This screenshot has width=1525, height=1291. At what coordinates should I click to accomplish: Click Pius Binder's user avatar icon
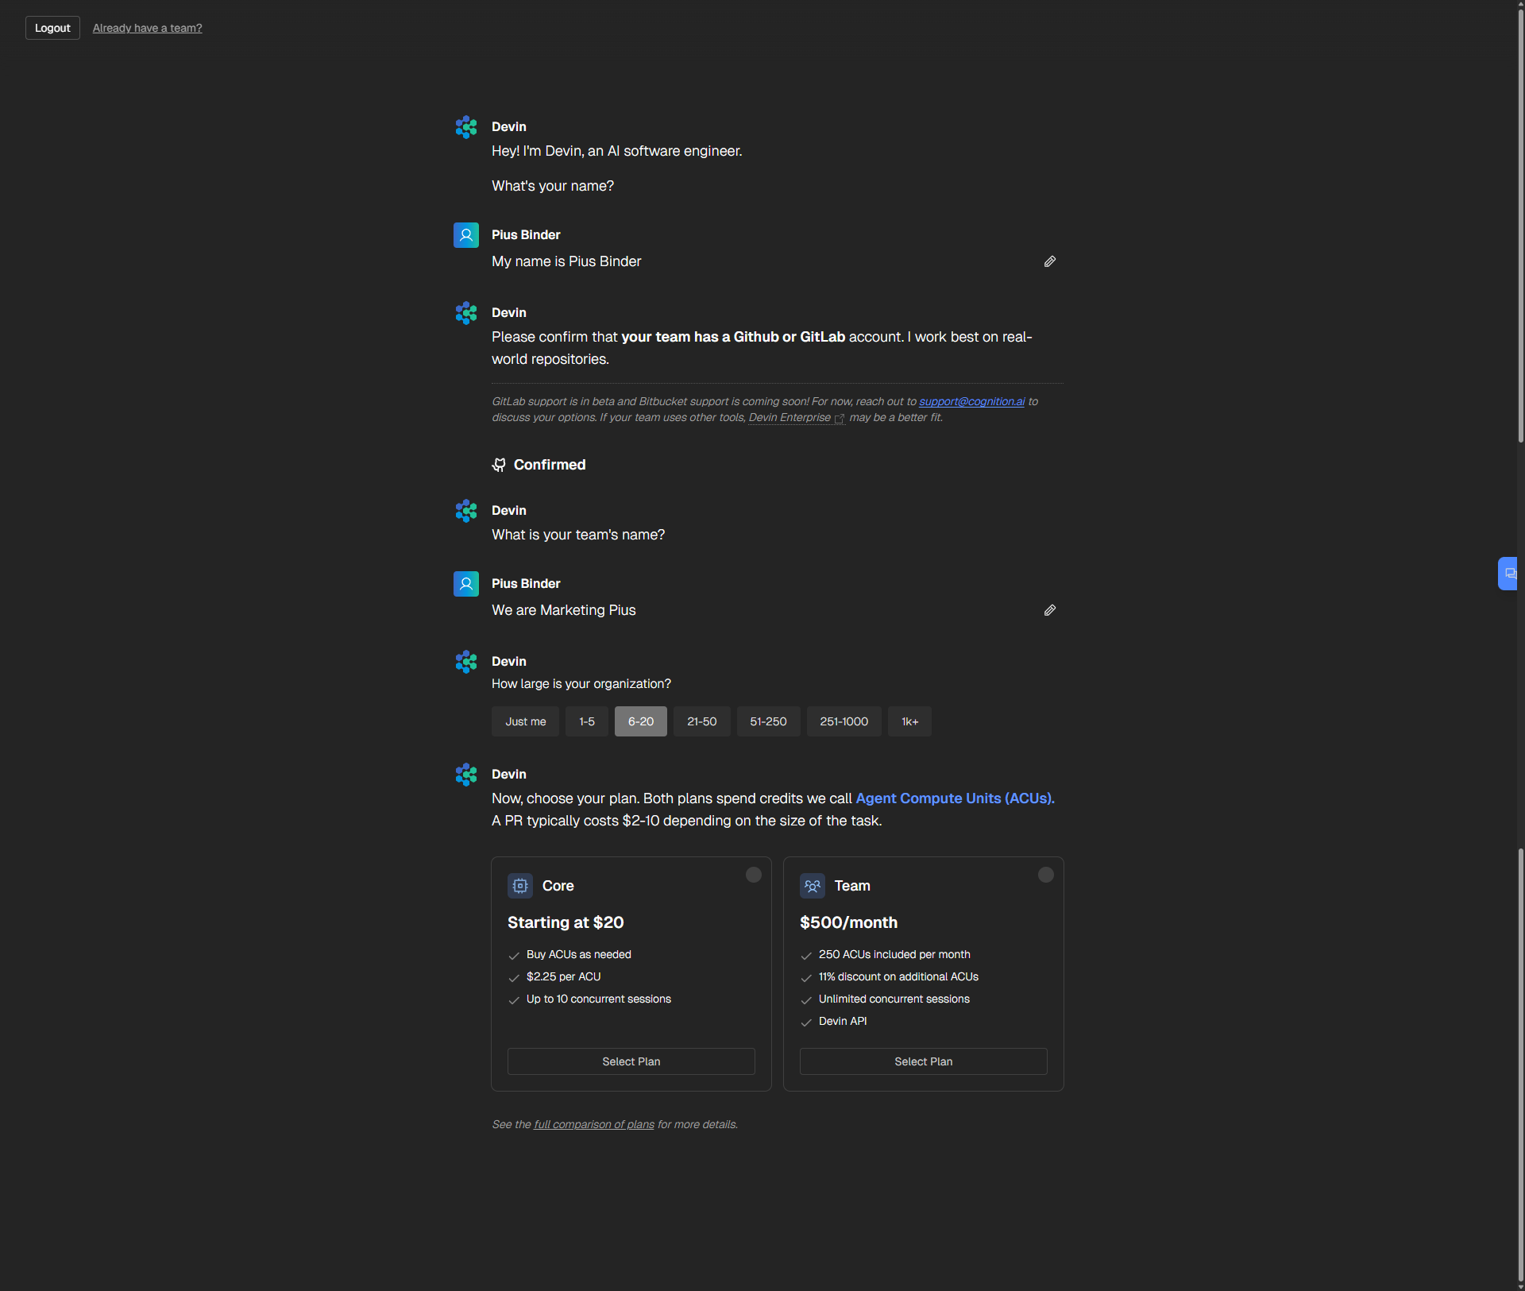(x=466, y=235)
